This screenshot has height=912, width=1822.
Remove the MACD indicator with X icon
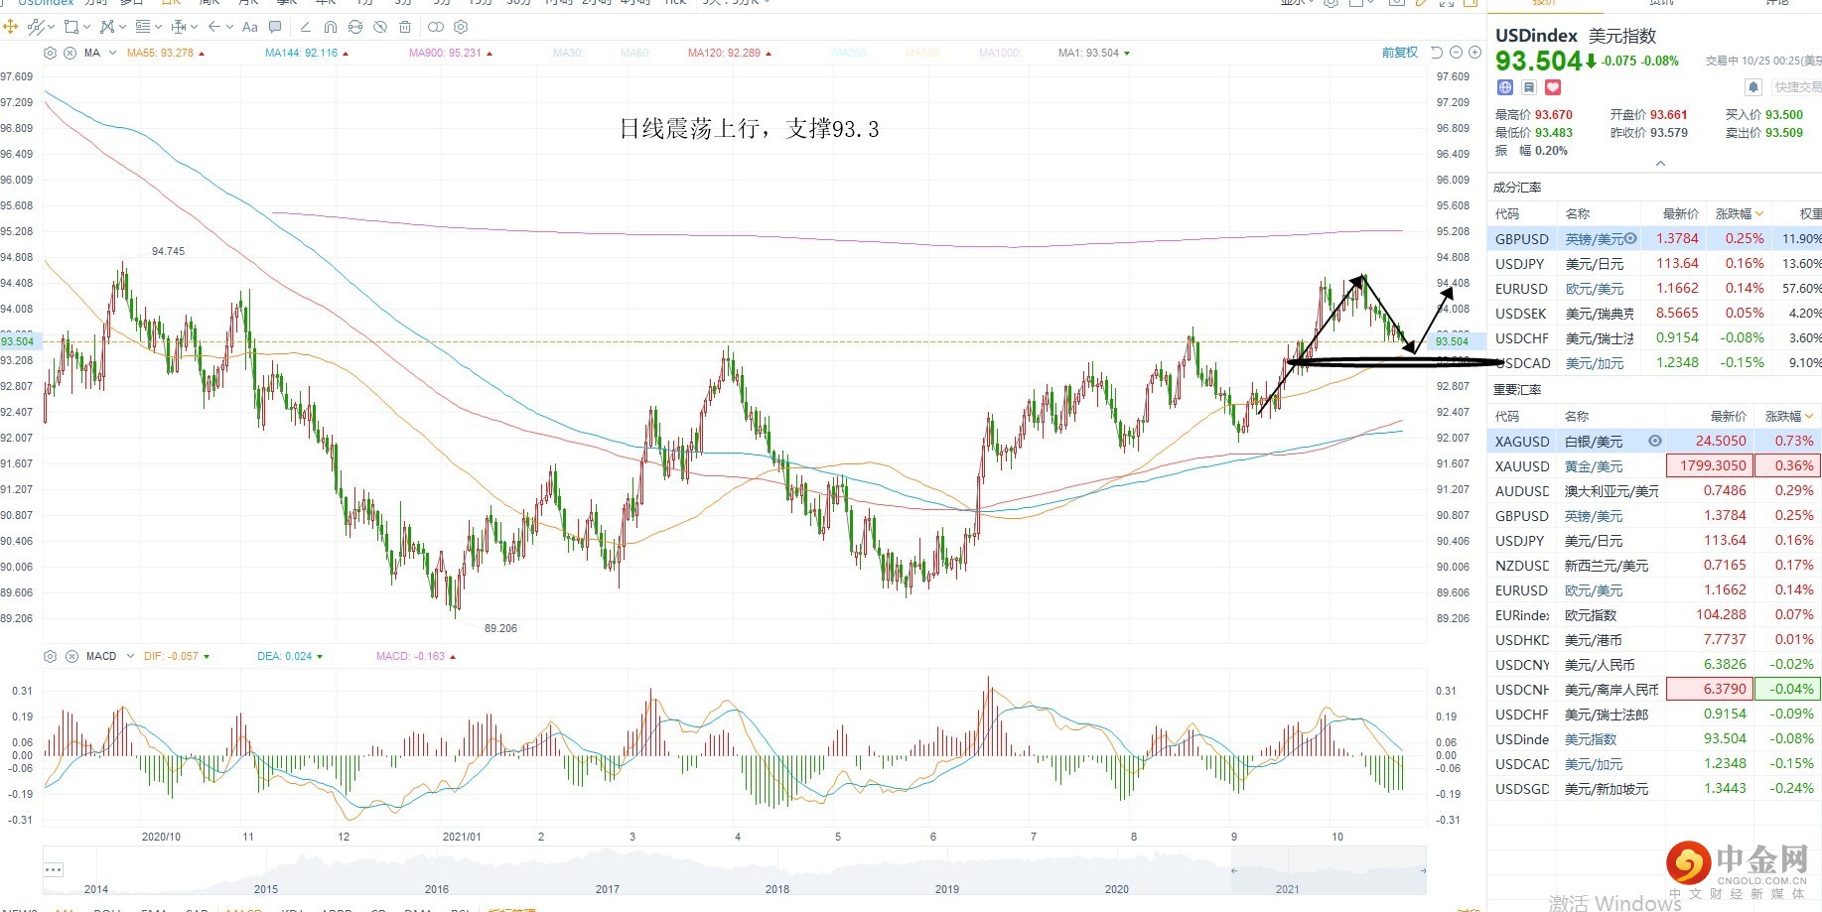tap(71, 656)
